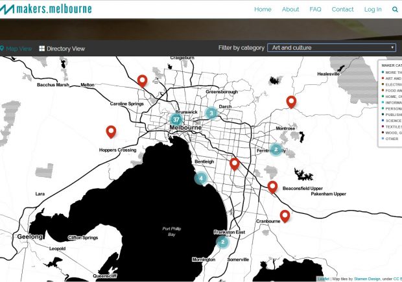Open the Home menu item
The width and height of the screenshot is (402, 282).
point(263,10)
